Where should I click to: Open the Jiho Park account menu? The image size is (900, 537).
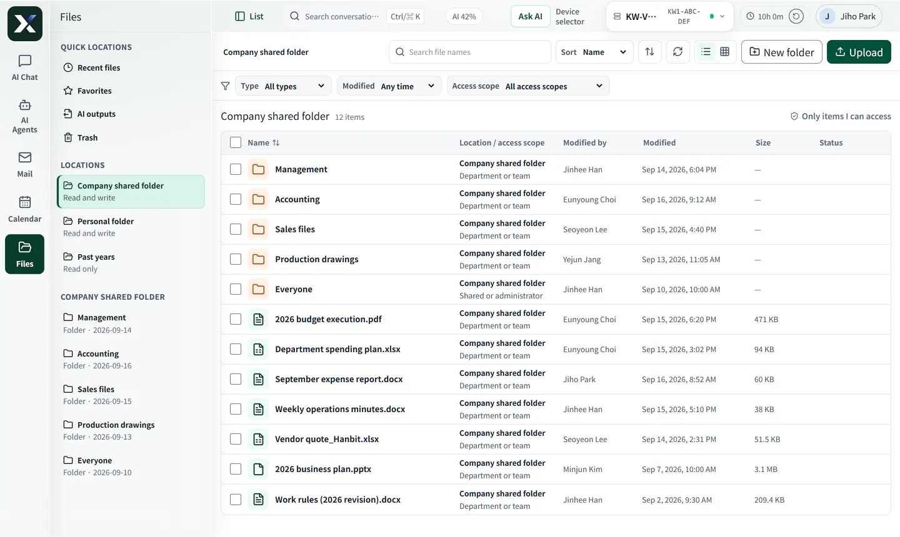pyautogui.click(x=849, y=16)
